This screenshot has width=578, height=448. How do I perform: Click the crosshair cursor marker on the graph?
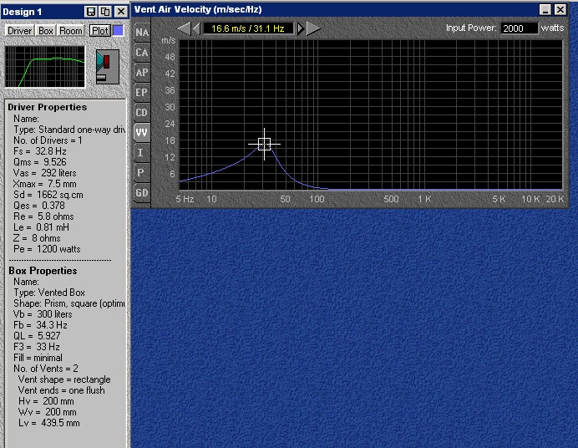pos(264,144)
